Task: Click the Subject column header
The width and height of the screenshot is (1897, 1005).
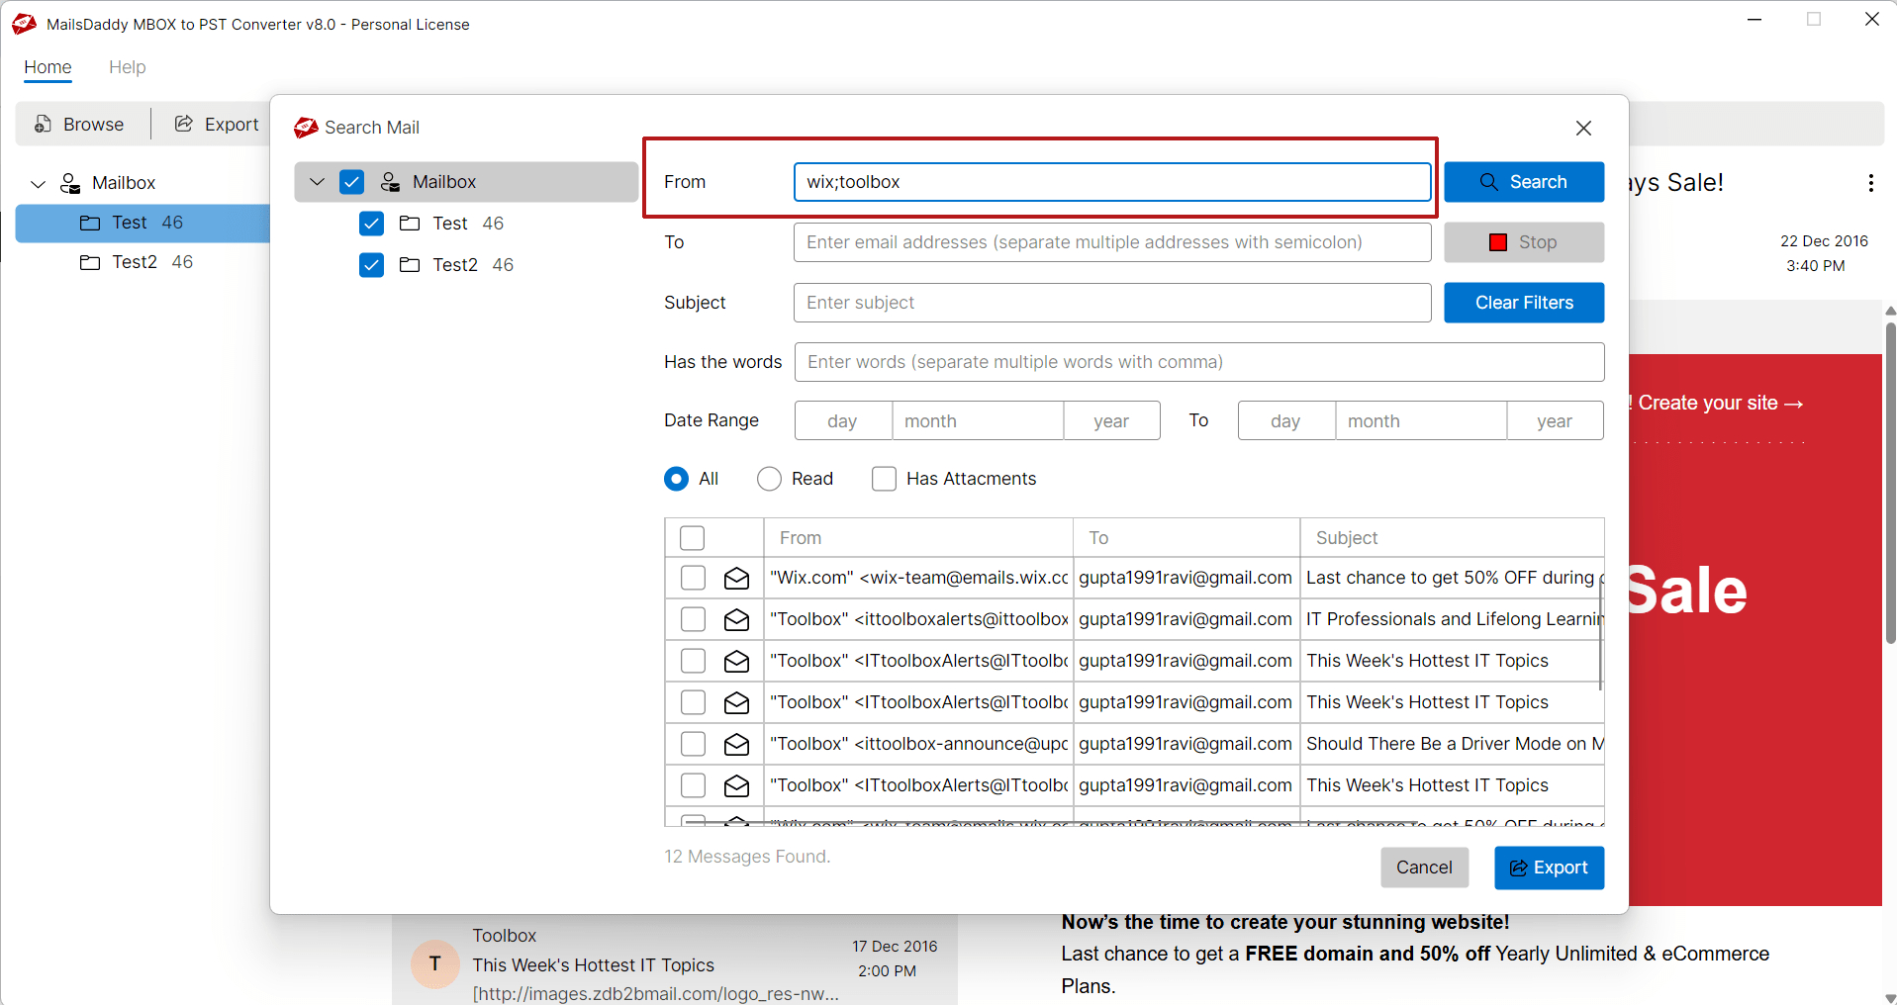Action: point(1452,538)
